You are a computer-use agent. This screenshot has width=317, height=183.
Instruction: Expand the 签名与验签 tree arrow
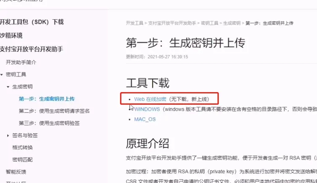(x=8, y=135)
